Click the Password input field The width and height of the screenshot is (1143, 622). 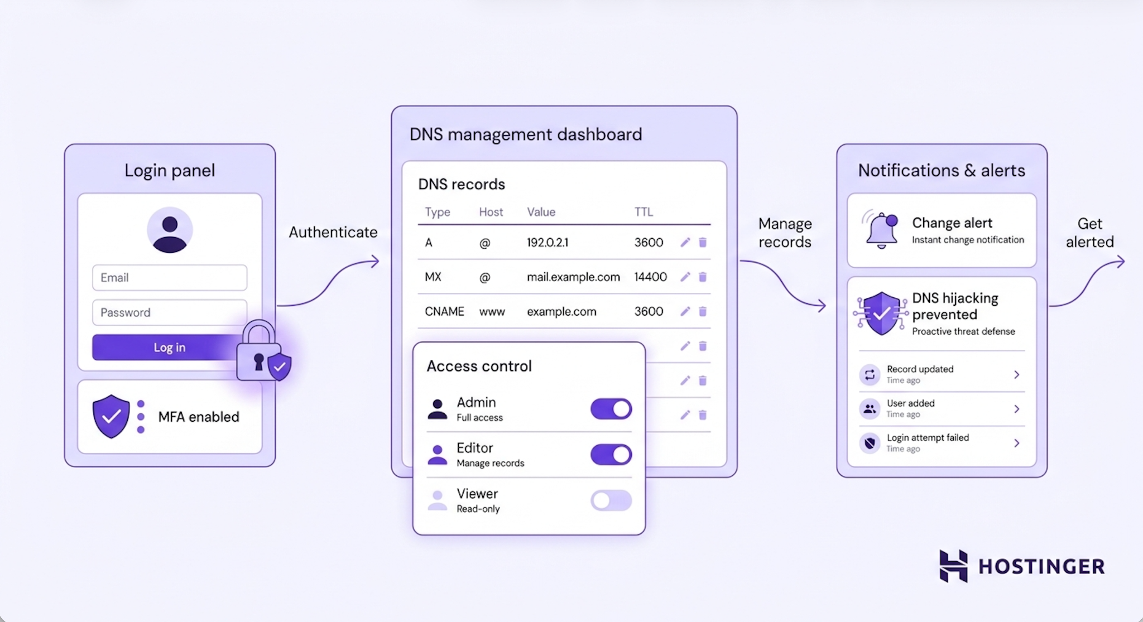coord(170,312)
